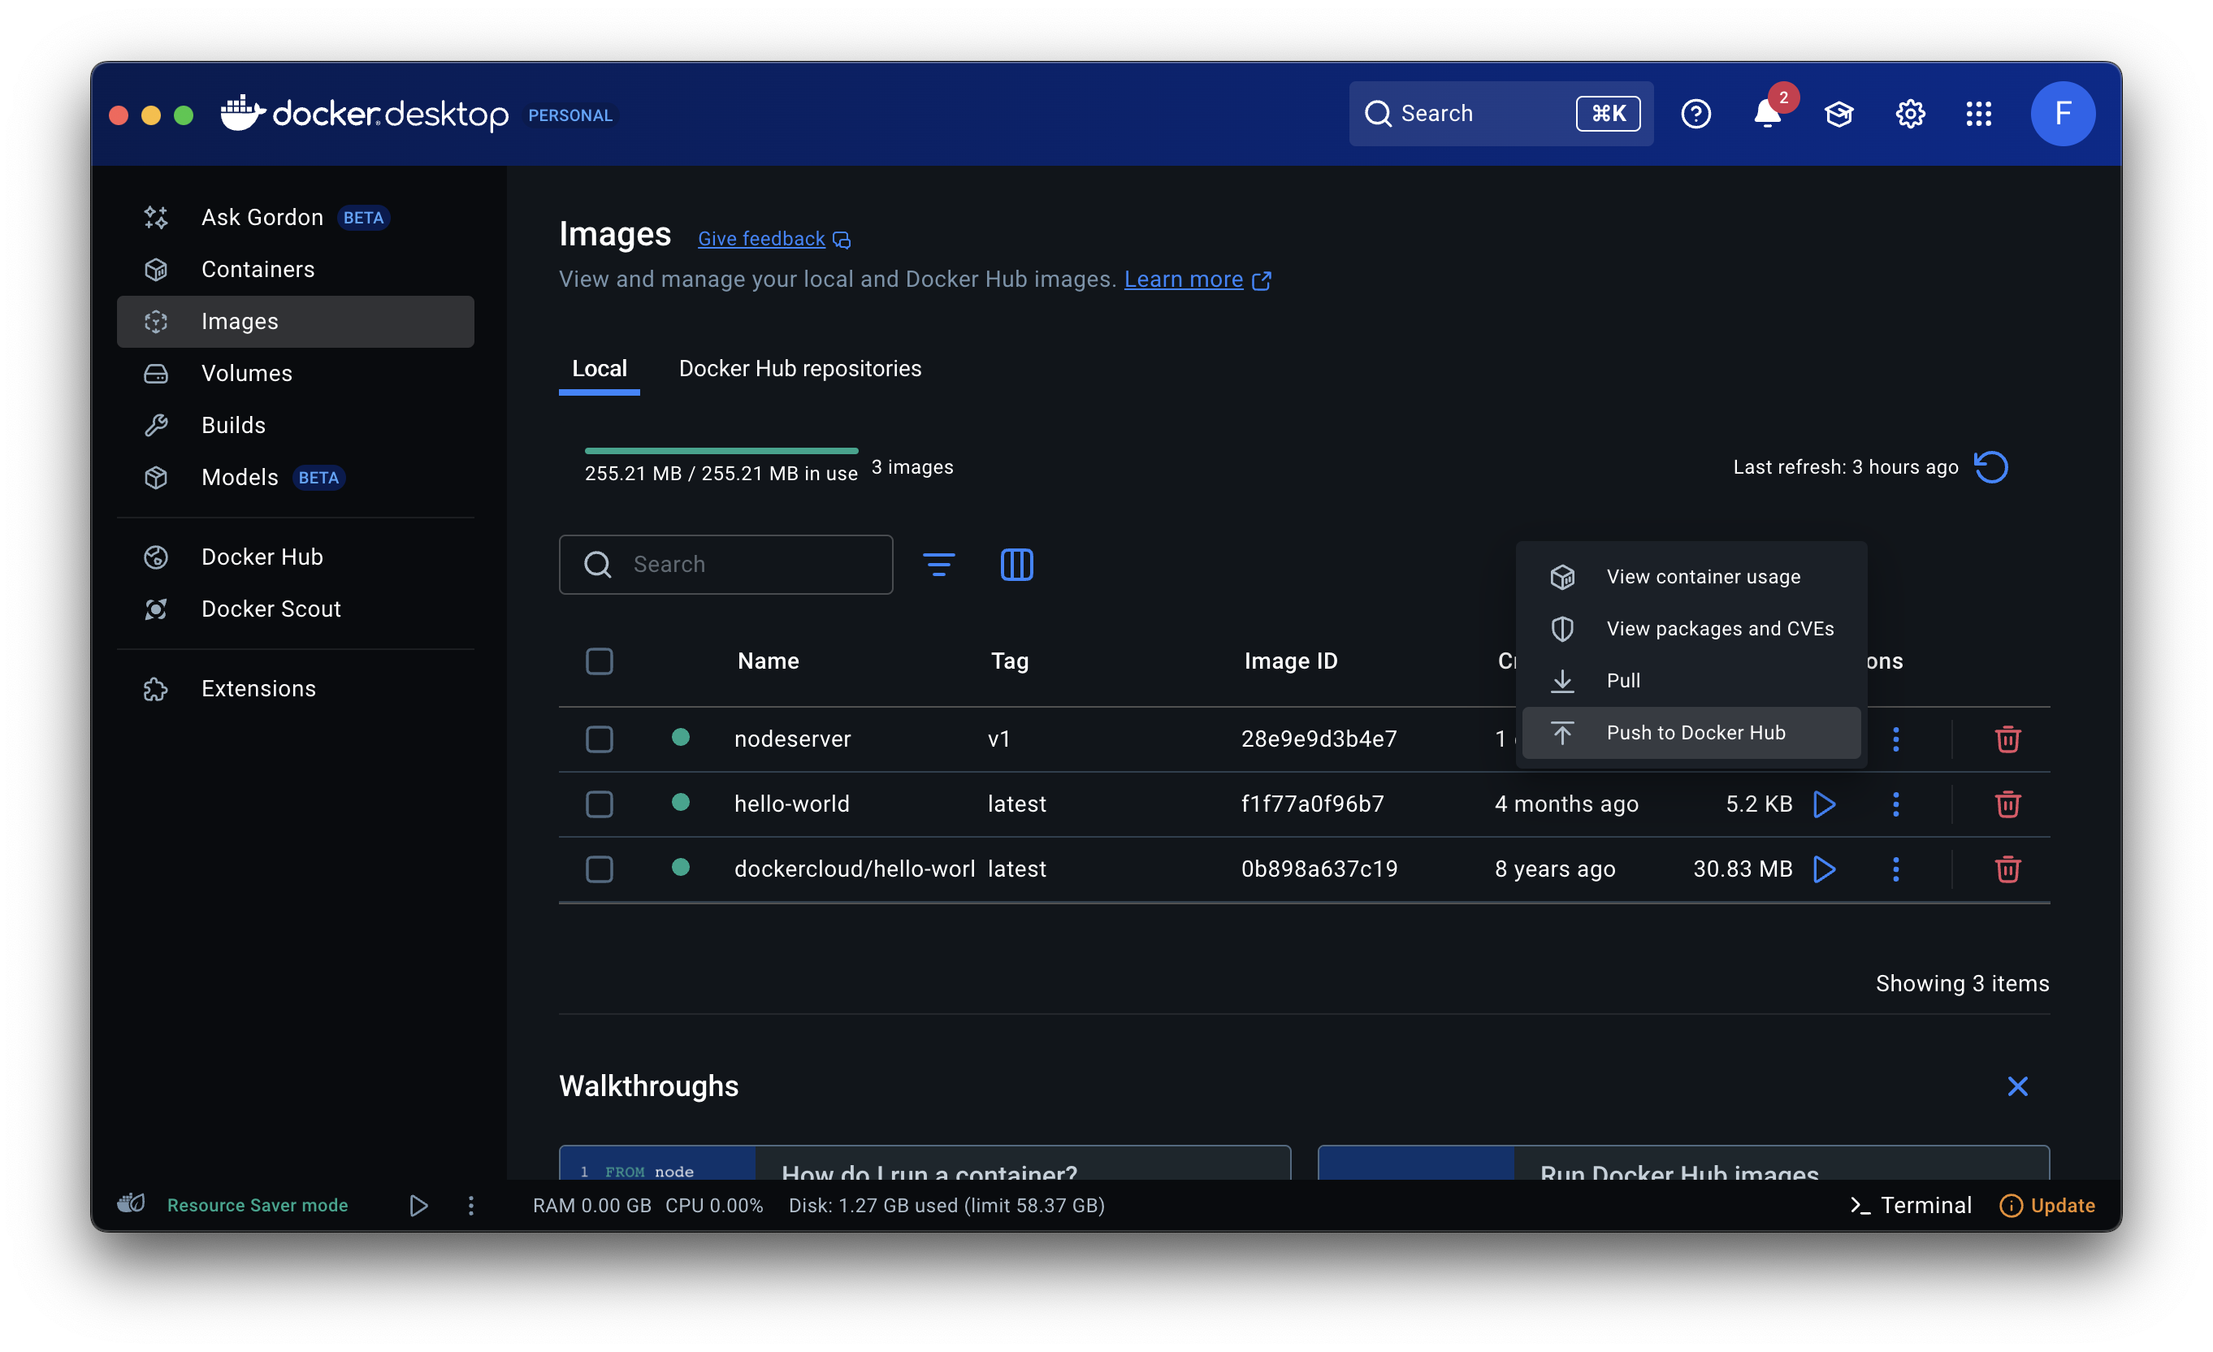
Task: Open the help question mark icon
Action: click(1695, 114)
